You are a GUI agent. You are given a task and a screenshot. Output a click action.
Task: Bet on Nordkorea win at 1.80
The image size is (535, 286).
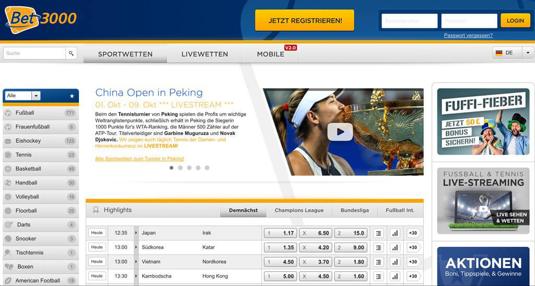pos(351,262)
